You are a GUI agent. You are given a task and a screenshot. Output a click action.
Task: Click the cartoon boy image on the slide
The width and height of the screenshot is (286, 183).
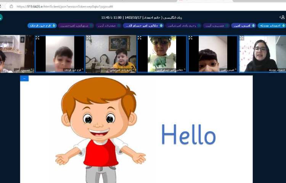click(101, 130)
